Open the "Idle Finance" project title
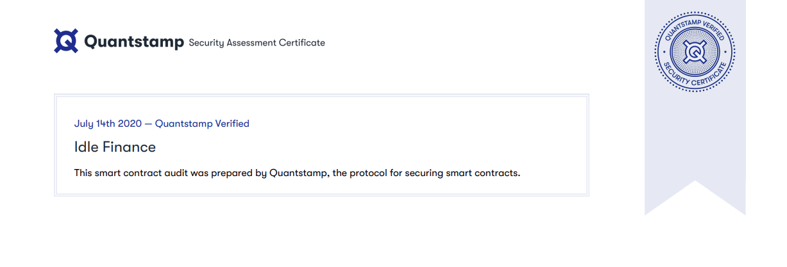 115,147
